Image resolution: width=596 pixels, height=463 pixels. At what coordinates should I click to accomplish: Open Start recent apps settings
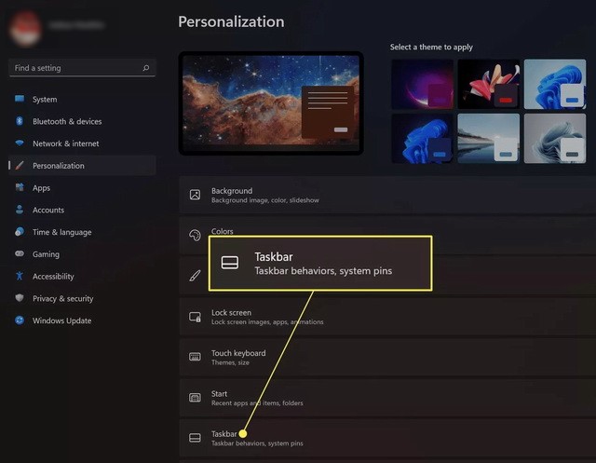(x=387, y=398)
